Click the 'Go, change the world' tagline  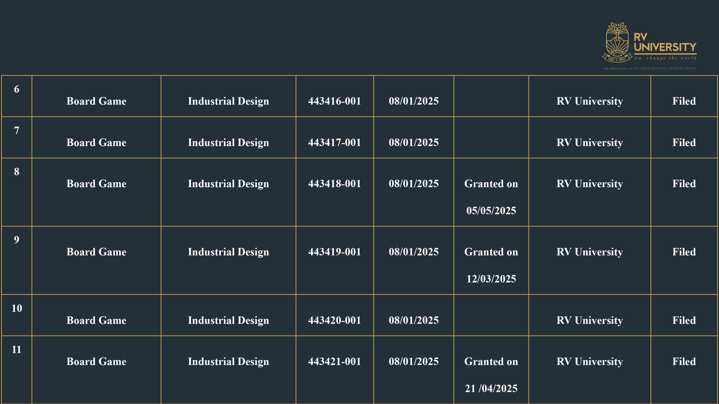[665, 58]
